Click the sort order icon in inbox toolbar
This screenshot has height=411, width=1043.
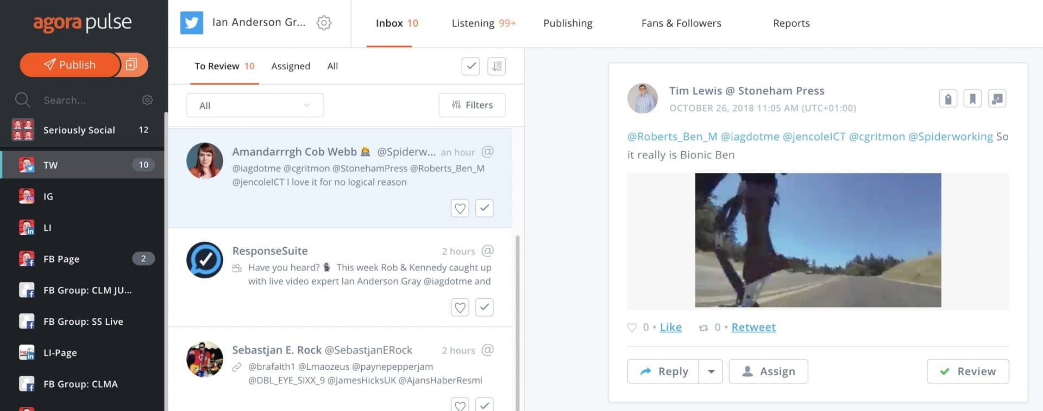point(497,66)
